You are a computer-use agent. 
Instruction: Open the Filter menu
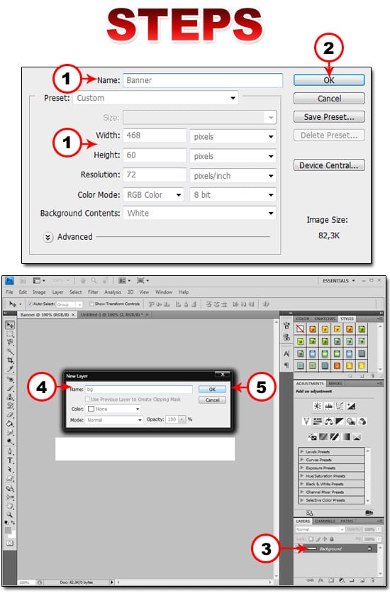[x=93, y=292]
